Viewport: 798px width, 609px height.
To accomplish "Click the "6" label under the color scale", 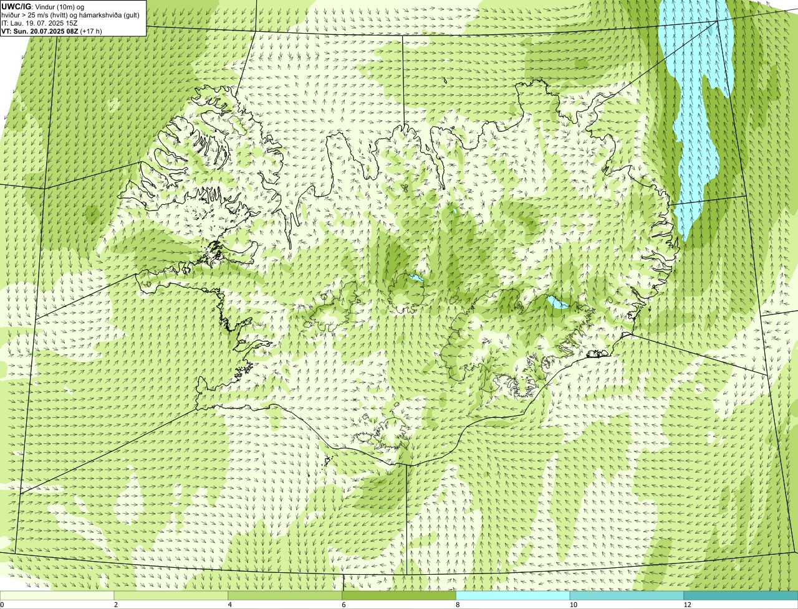I will click(344, 605).
